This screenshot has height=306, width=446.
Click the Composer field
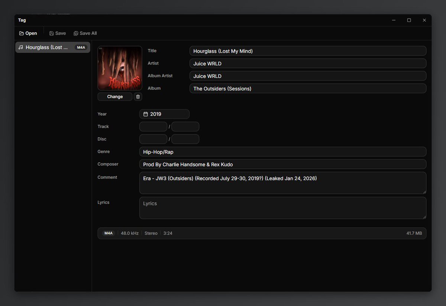click(283, 164)
